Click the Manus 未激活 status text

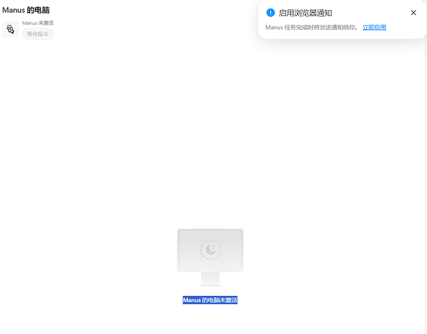click(x=38, y=23)
